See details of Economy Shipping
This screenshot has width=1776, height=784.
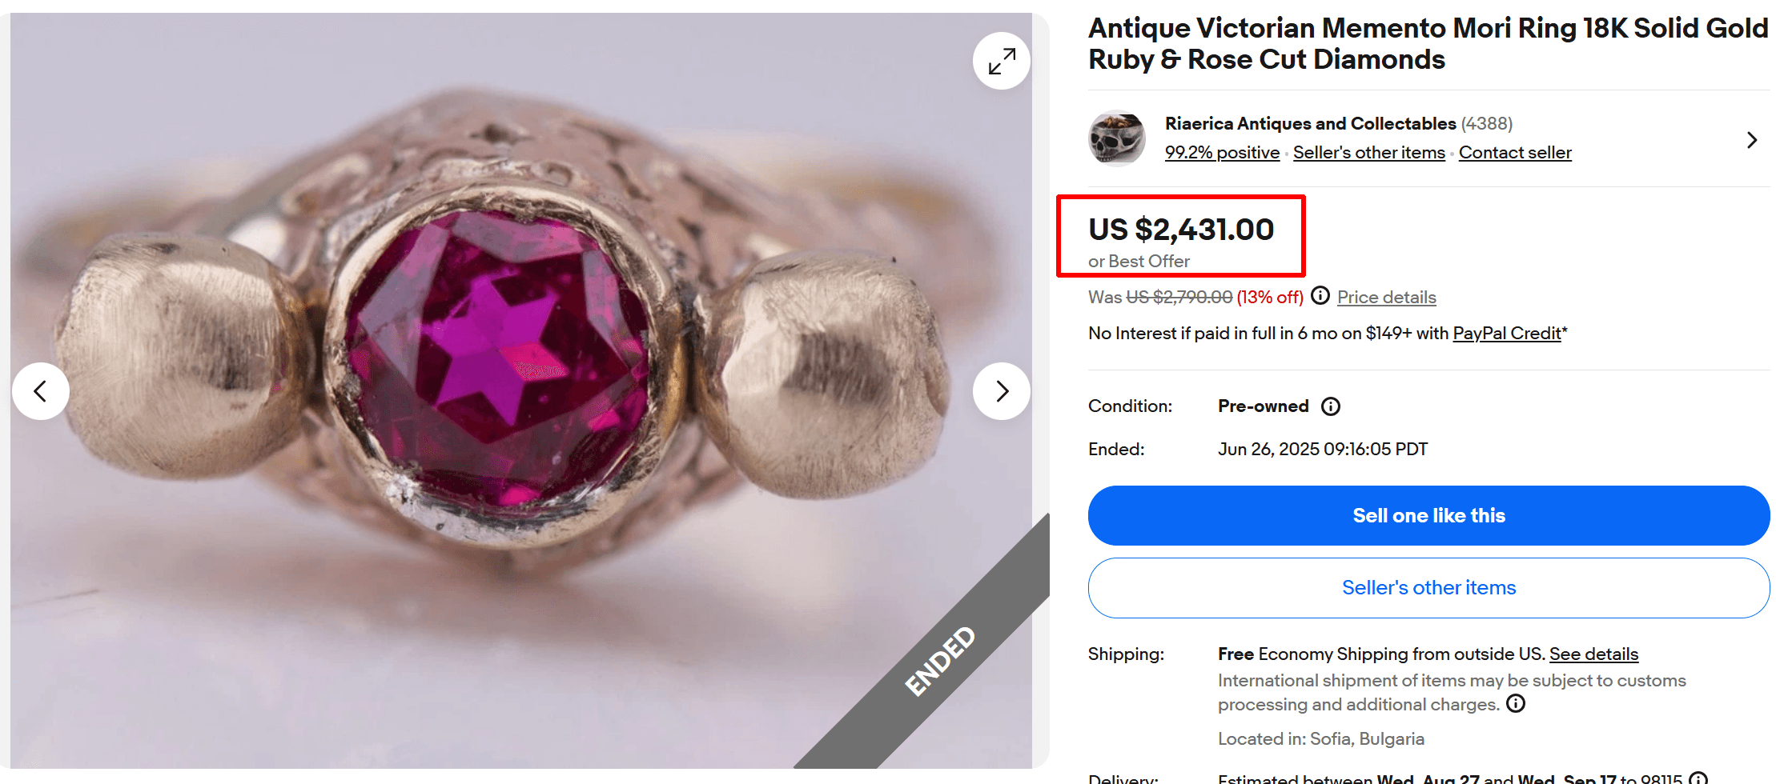1593,654
